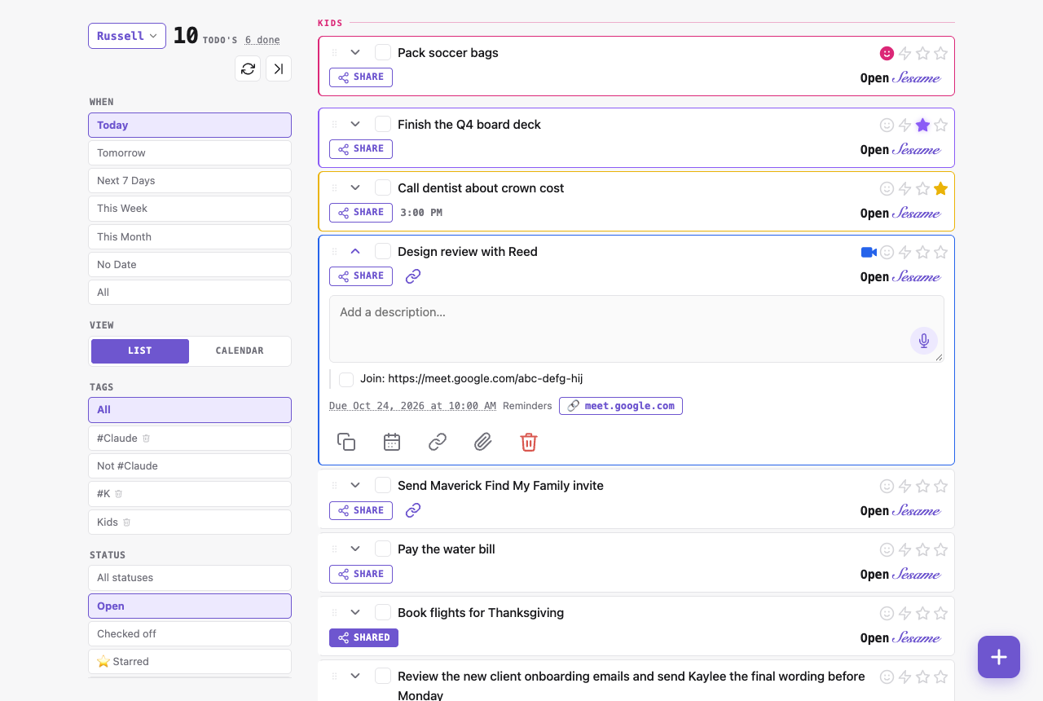Toggle purple star on Finish the Q4 board deck

coord(922,126)
